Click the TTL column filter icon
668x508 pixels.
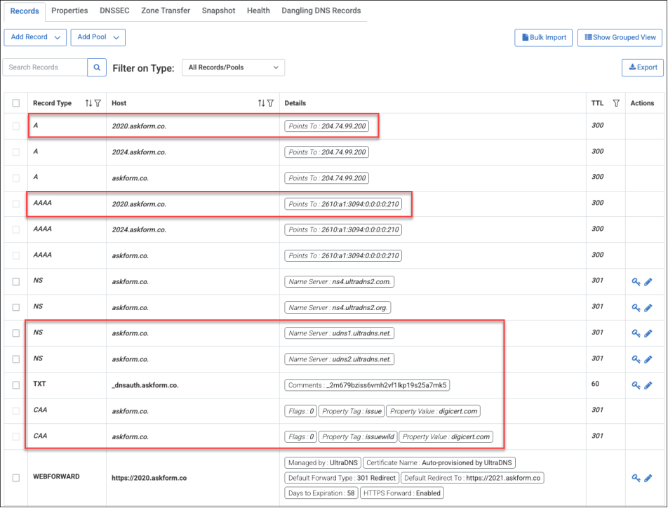(616, 103)
